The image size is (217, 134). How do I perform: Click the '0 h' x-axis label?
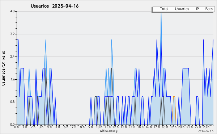click(x=17, y=127)
